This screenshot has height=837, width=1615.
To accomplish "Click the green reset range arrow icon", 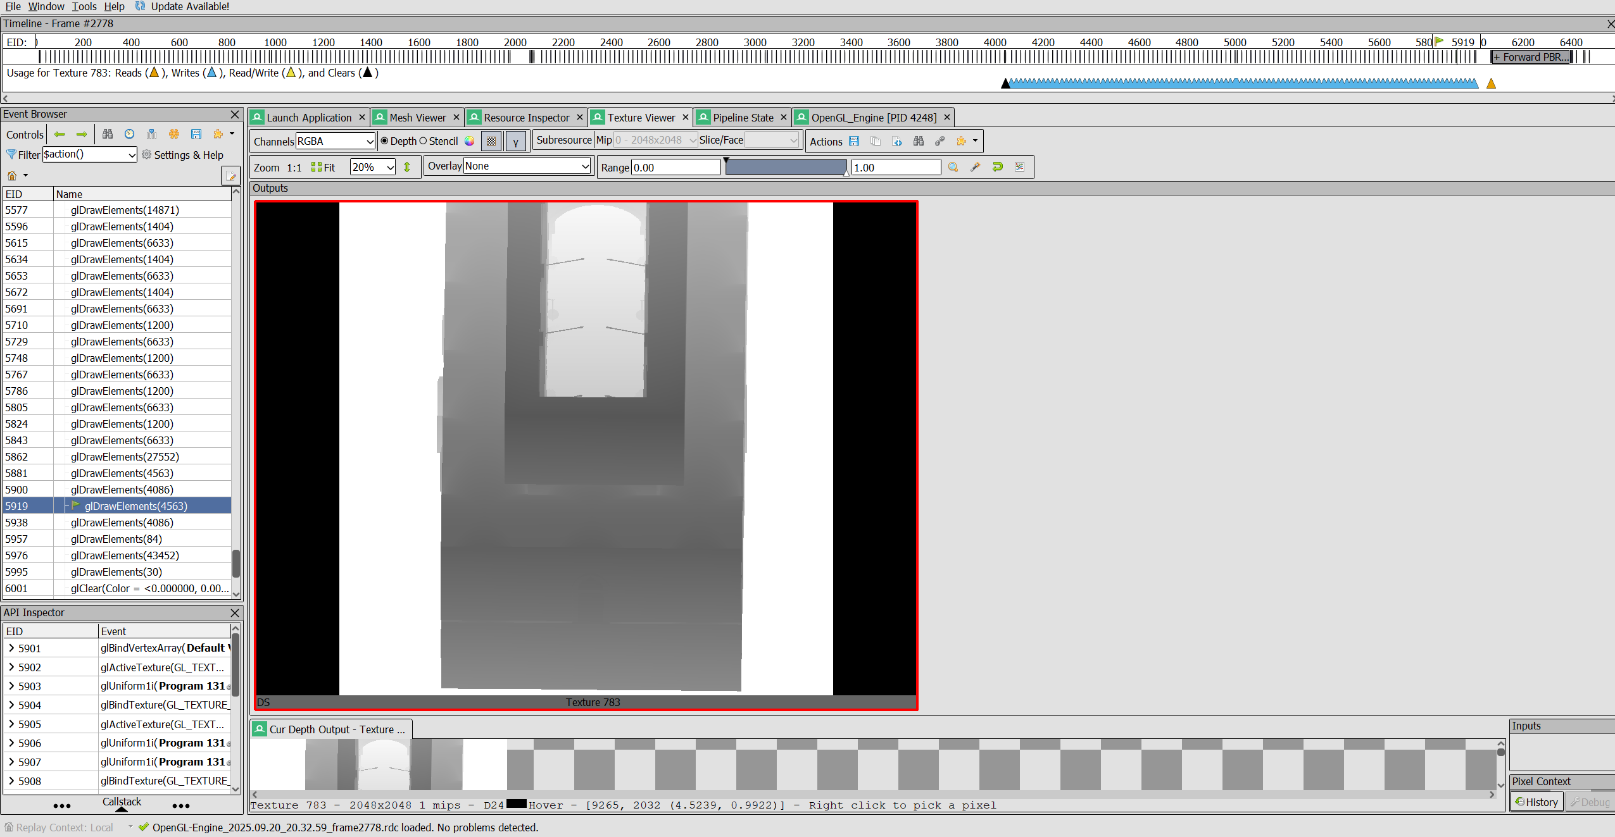I will tap(997, 167).
